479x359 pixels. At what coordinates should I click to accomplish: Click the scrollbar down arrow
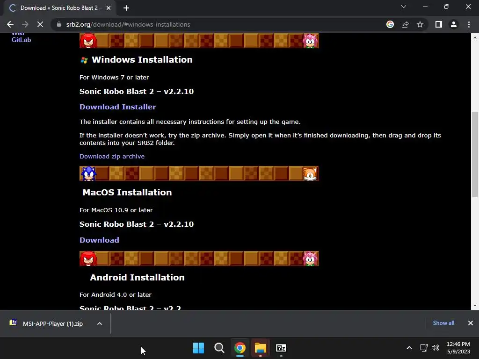(475, 306)
